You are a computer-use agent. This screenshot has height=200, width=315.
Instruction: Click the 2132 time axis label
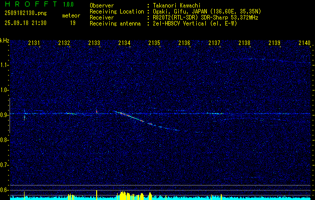pos(64,42)
